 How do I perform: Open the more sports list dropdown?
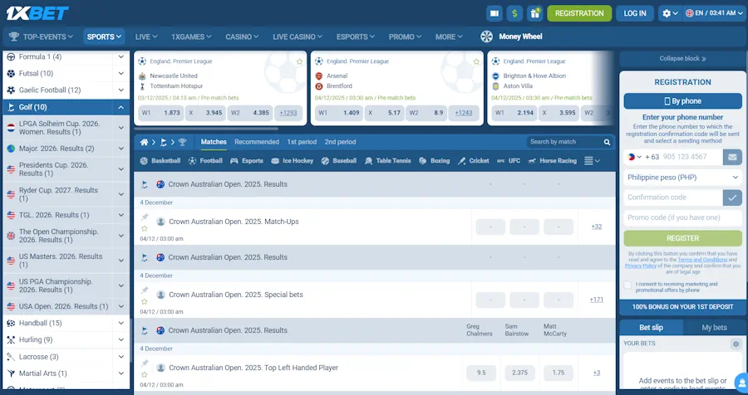coord(592,161)
